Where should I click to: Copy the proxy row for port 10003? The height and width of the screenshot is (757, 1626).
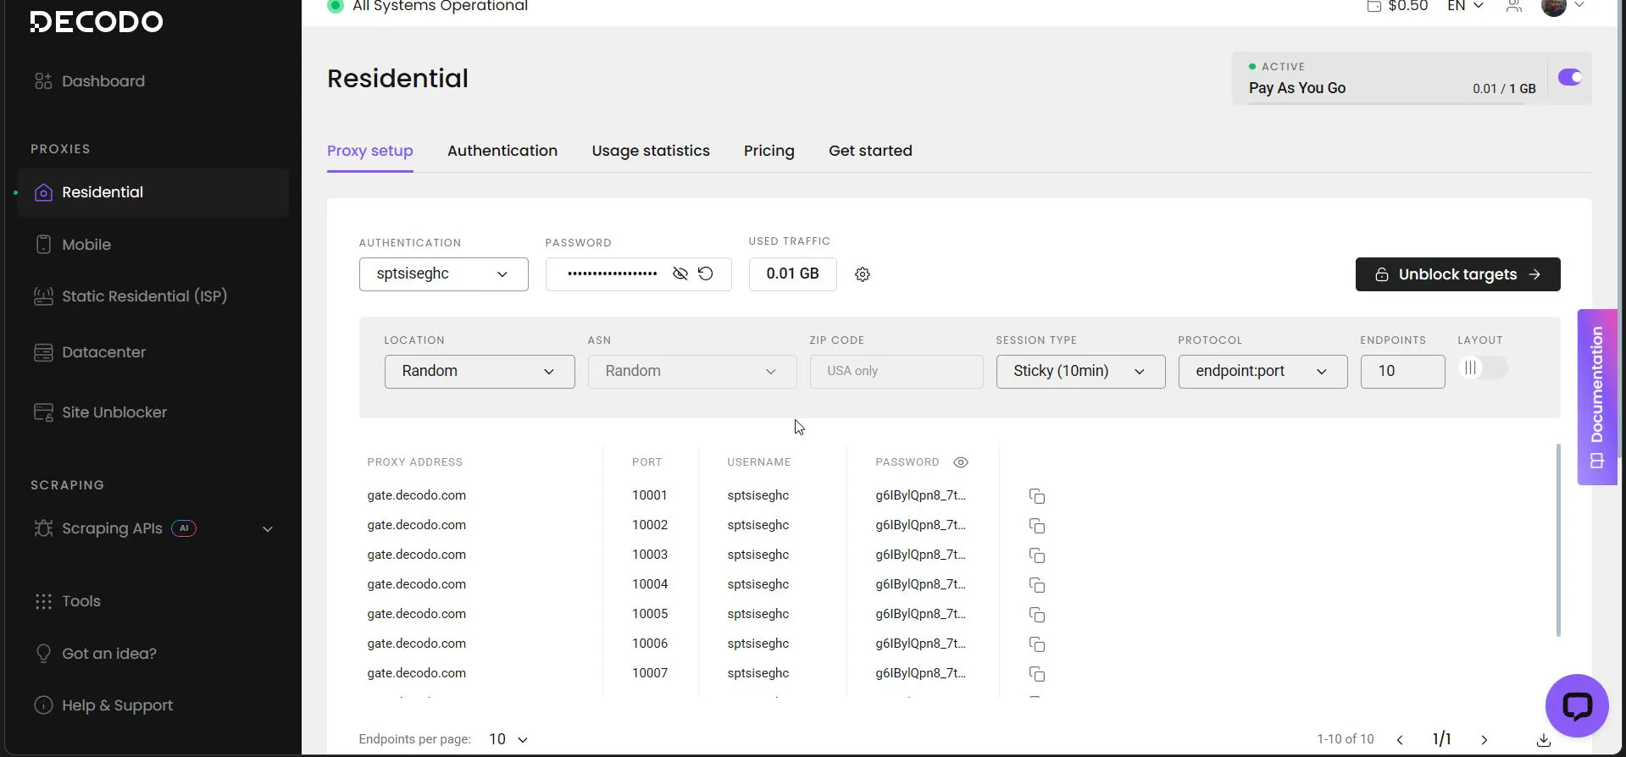click(1036, 555)
